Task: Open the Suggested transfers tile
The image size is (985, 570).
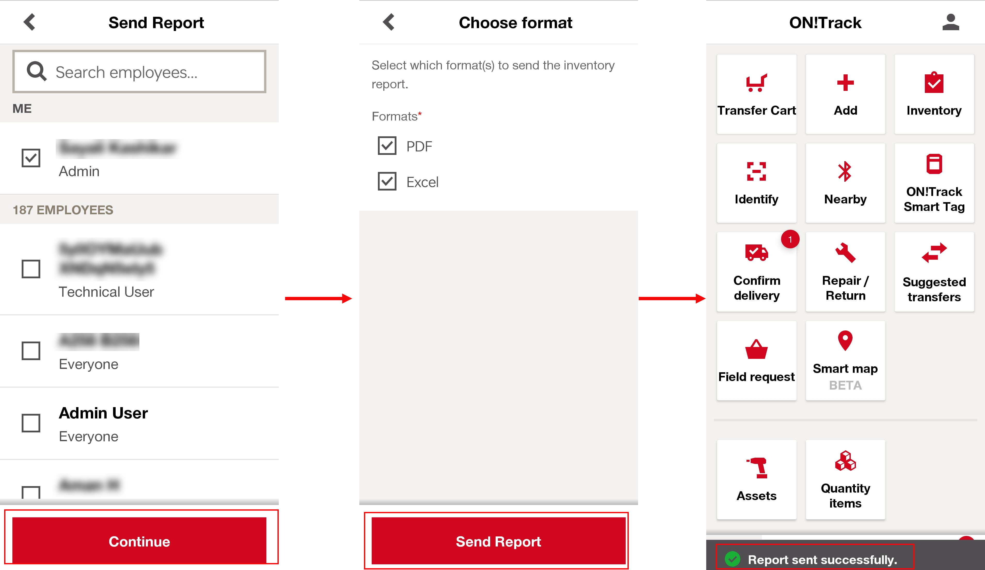Action: tap(934, 272)
